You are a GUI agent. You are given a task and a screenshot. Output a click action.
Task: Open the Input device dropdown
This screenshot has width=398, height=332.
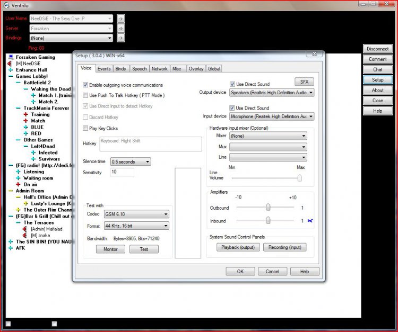272,116
